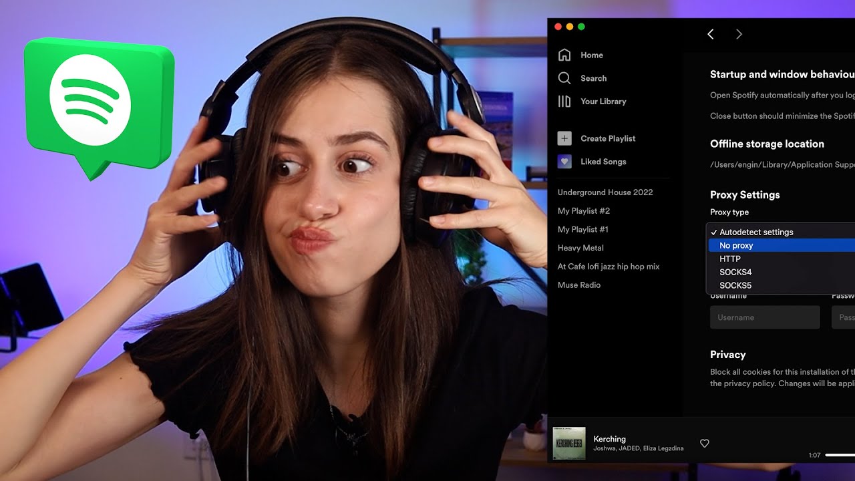Go back with left arrow
This screenshot has width=855, height=481.
tap(711, 34)
